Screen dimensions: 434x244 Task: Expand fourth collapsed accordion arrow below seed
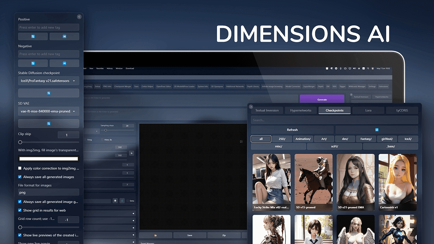[133, 235]
